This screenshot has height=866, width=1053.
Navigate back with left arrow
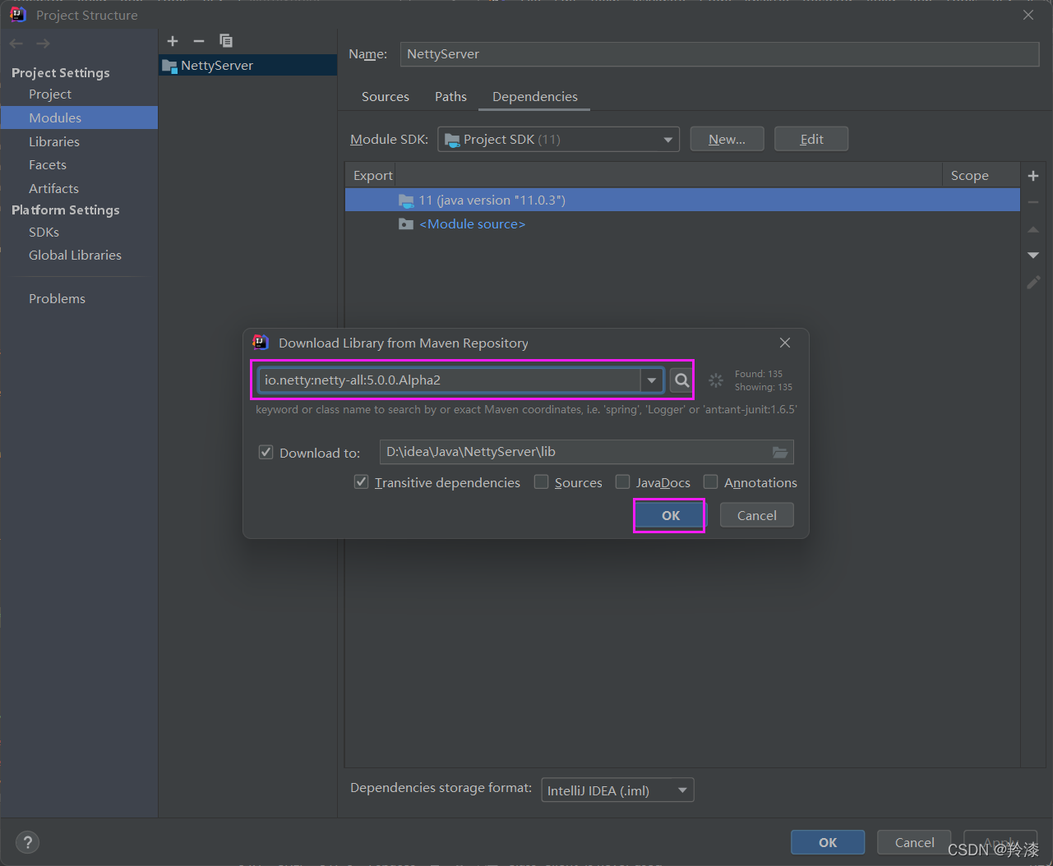16,44
